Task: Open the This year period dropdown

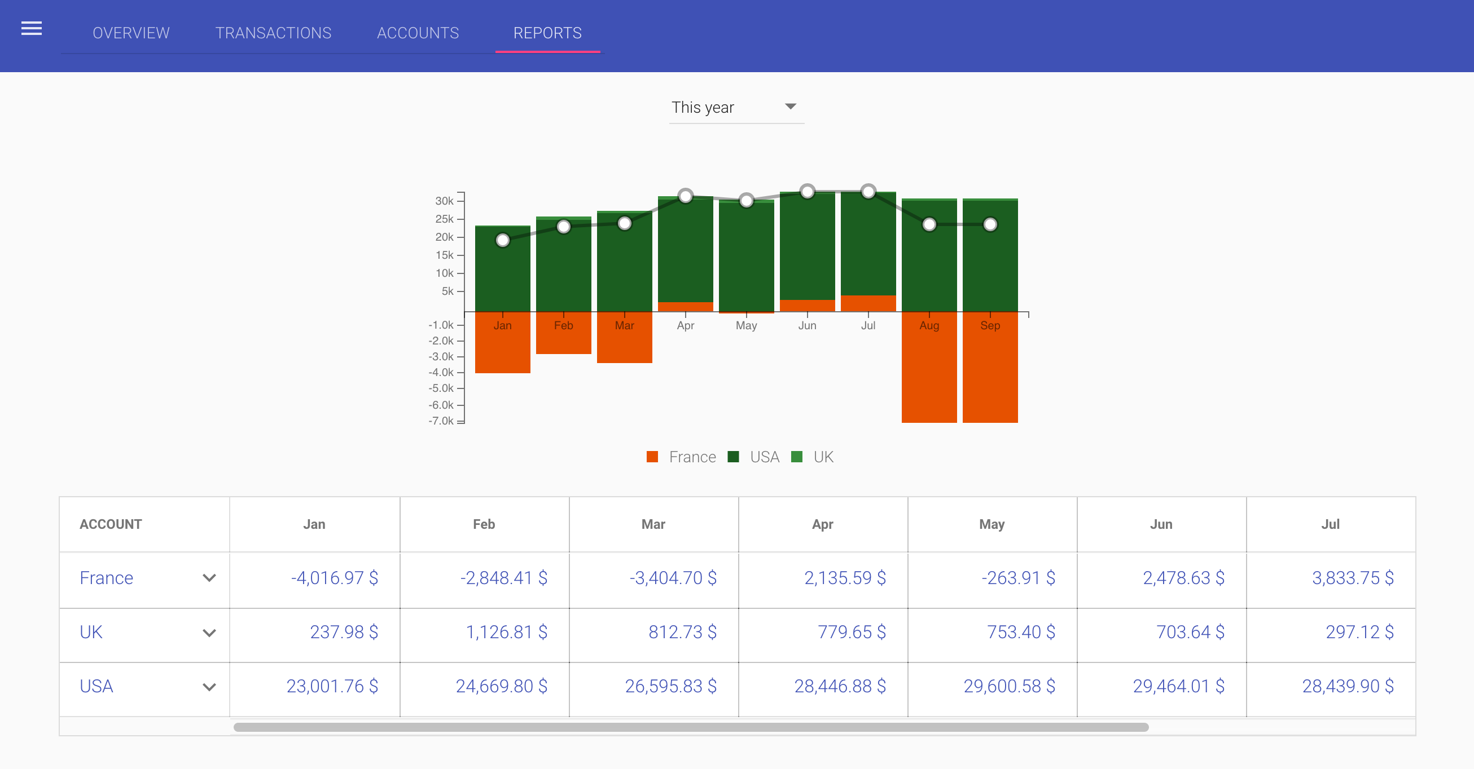Action: [735, 108]
